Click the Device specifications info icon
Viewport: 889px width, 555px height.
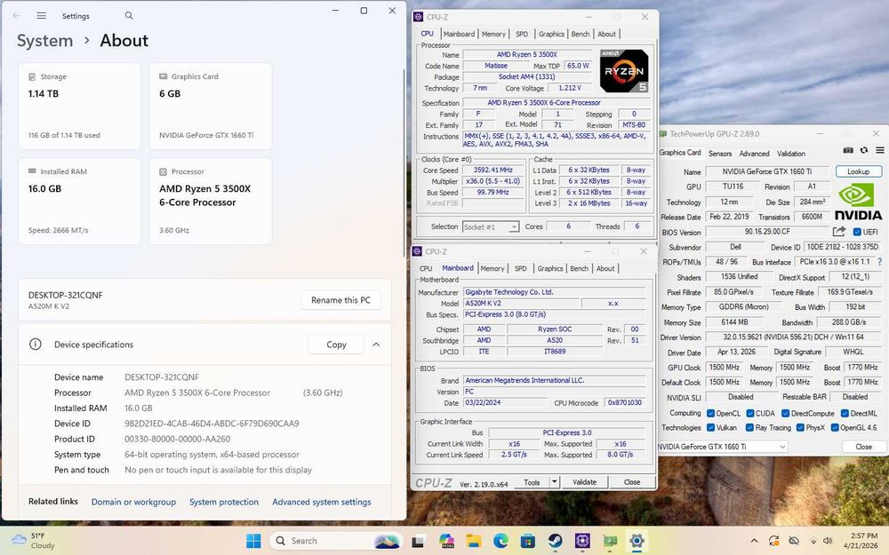tap(36, 345)
